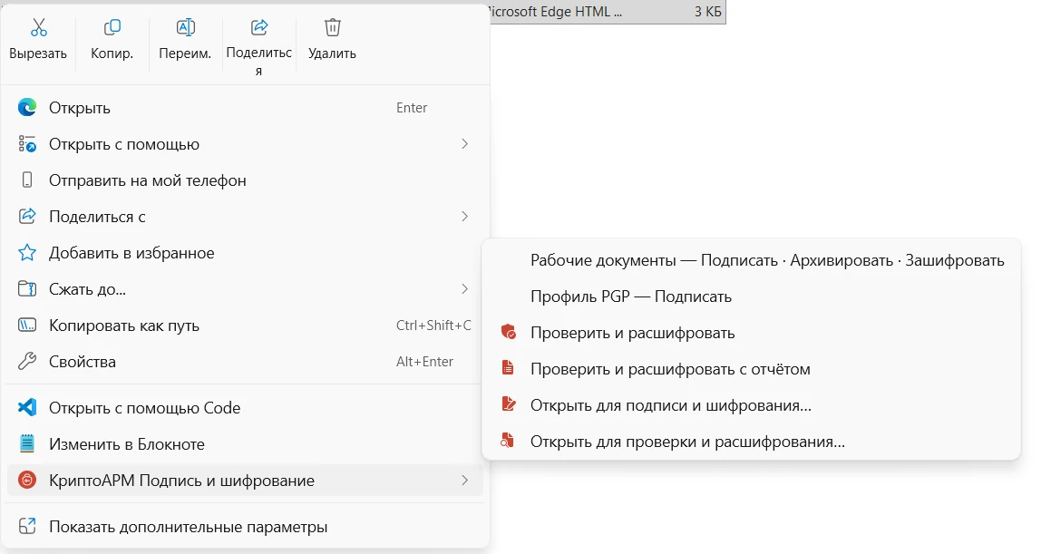Expand the Поделиться с submenu arrow
Viewport: 1041px width, 554px height.
point(464,217)
